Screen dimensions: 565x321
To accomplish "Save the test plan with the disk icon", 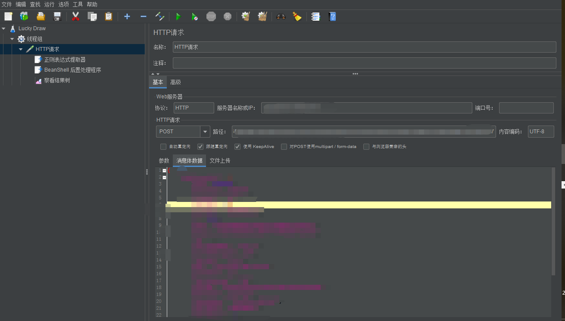I will point(57,16).
